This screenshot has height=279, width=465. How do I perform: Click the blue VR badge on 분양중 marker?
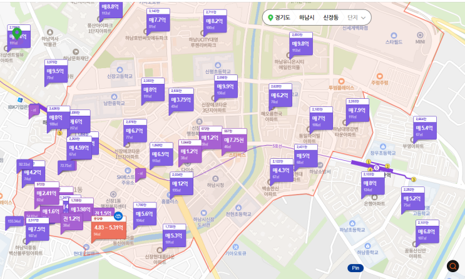click(x=118, y=216)
